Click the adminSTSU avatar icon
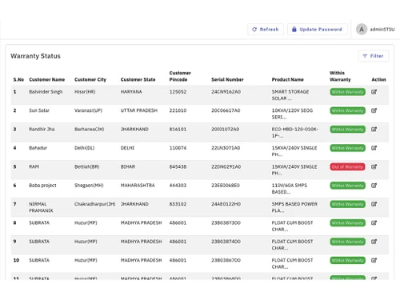Image resolution: width=400 pixels, height=300 pixels. [362, 30]
